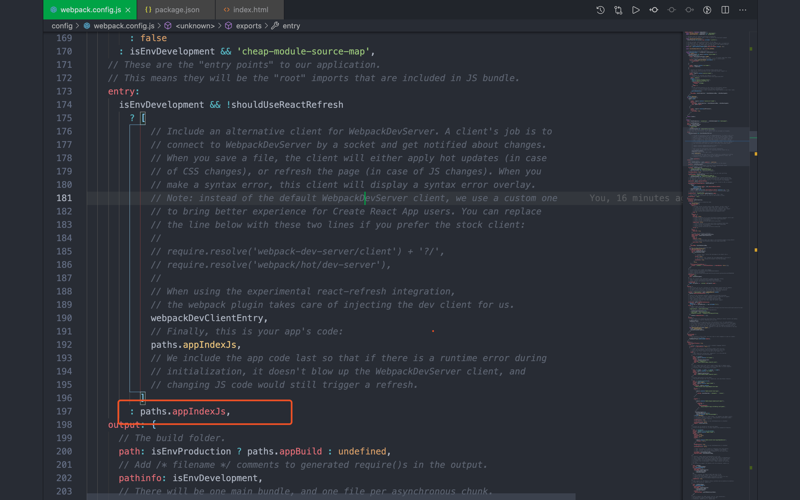Run the file with the play icon
The height and width of the screenshot is (500, 800).
(636, 10)
